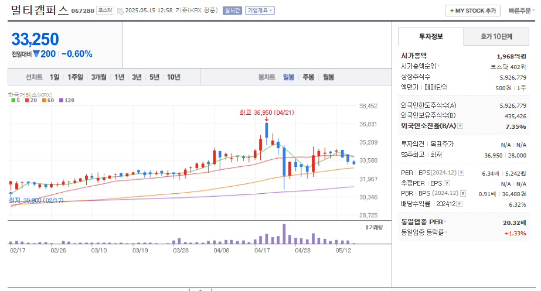
Task: Open help icon beside 추정PER EPS
Action: pos(447,183)
